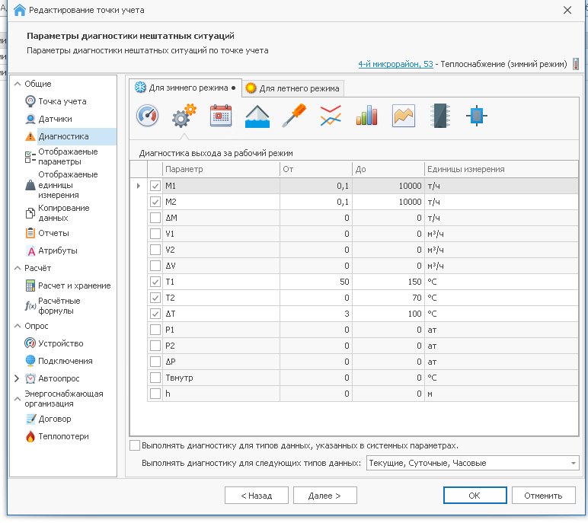
Task: Uncheck the M1 parameter checkbox
Action: pos(155,186)
